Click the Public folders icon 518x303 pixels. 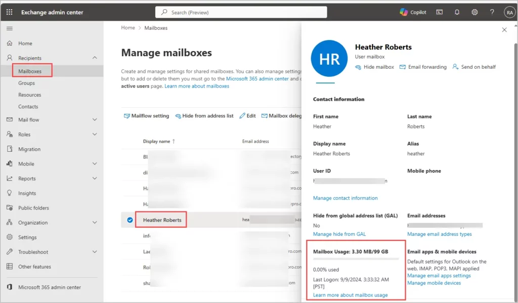[x=10, y=208]
